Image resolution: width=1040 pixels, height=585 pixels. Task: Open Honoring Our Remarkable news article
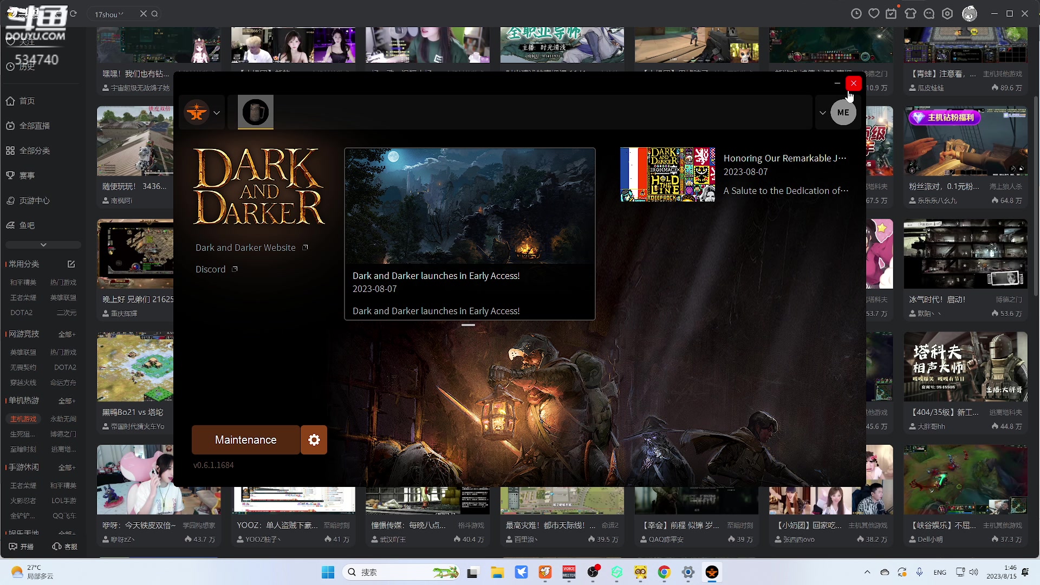pos(785,158)
